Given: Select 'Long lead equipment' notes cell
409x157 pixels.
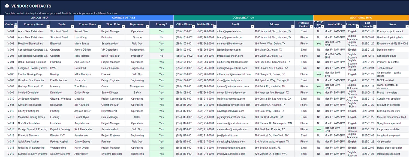Looking at the screenshot, I should click(x=393, y=136).
